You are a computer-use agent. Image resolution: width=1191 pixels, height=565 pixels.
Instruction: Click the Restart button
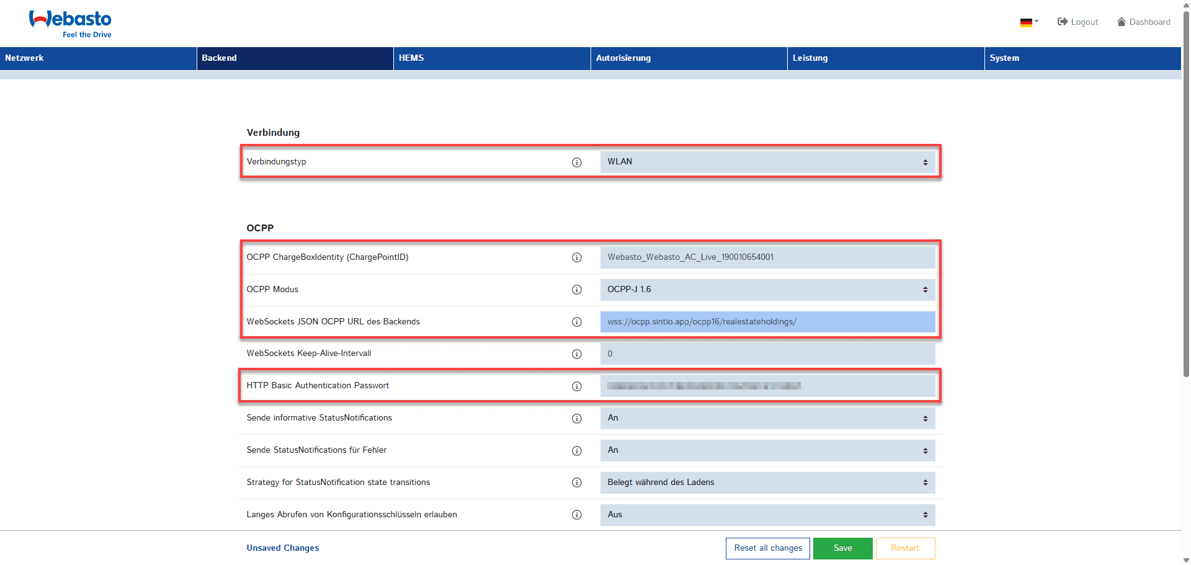(905, 548)
